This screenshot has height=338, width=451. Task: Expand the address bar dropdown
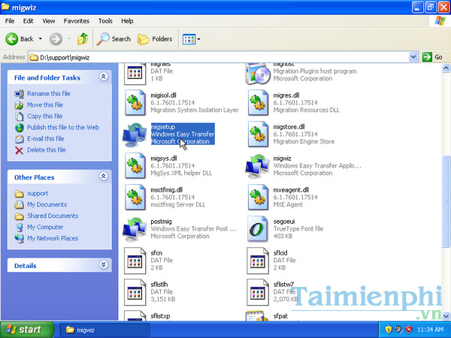413,57
